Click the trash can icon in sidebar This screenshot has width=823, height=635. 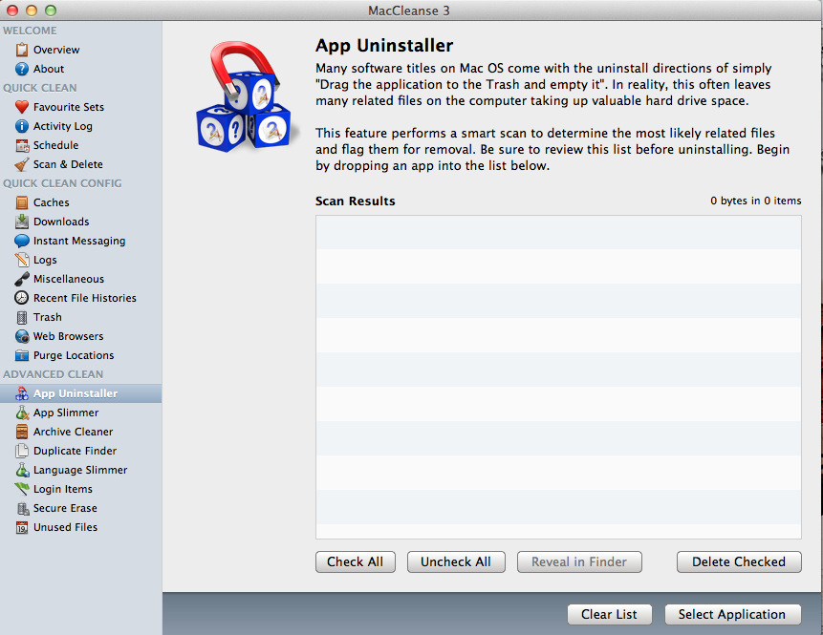pos(22,317)
